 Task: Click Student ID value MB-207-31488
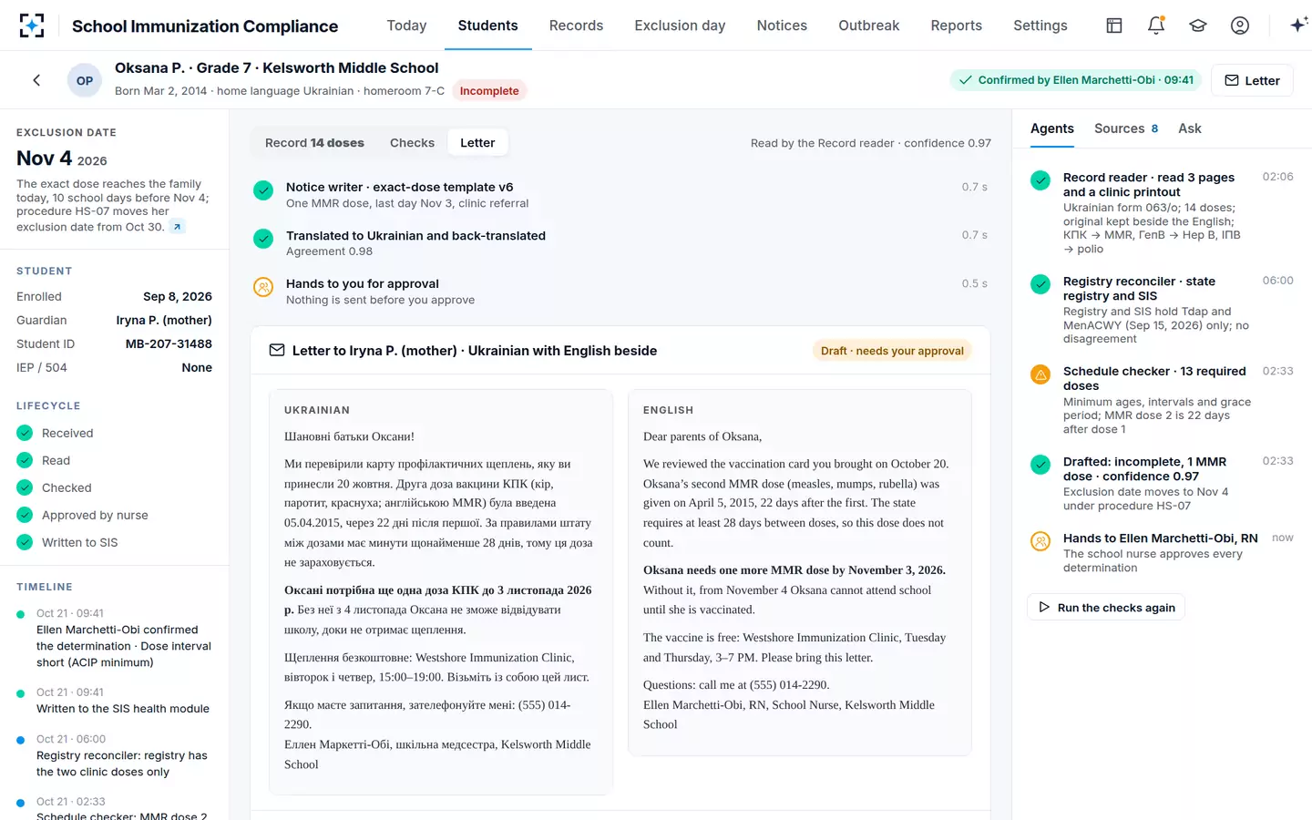point(169,343)
